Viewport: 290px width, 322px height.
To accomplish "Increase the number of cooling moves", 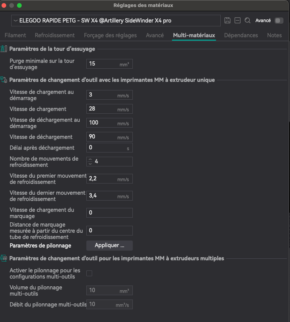I will click(90, 159).
